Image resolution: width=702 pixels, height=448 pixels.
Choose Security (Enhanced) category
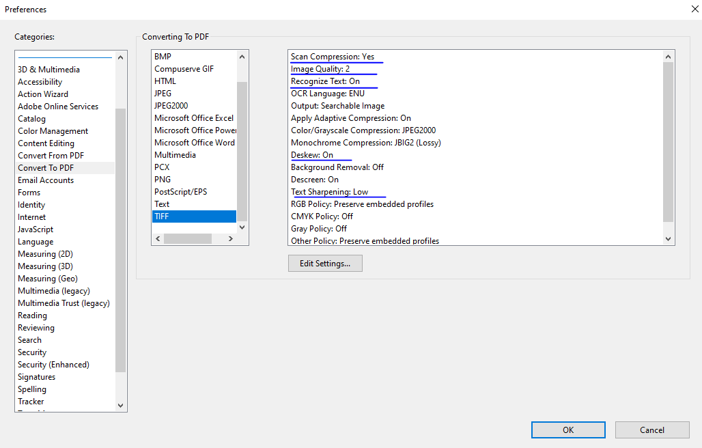[x=53, y=365]
